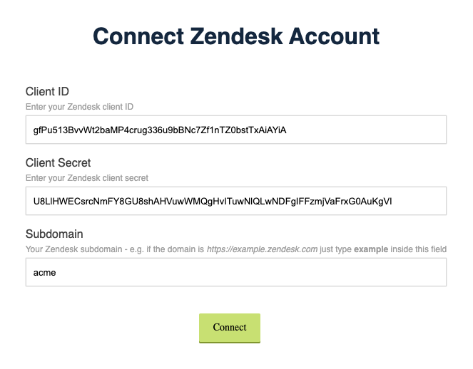
Task: Click the Client Secret value starting "U8LIHWEC"
Action: tap(212, 201)
